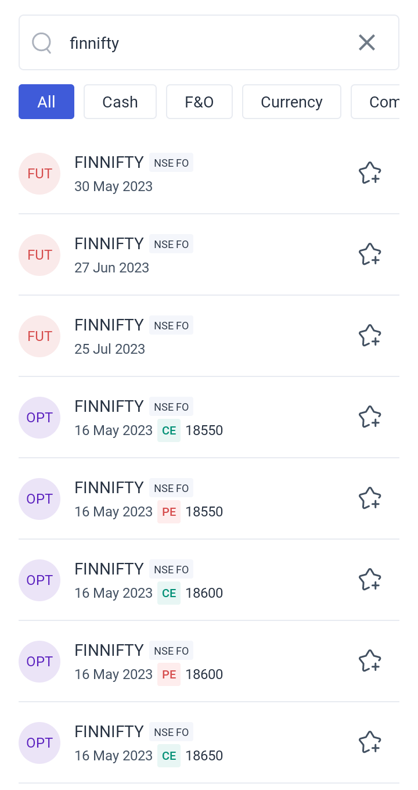Add FINNIFTY 30 May 2023 future to watchlist
This screenshot has height=790, width=418.
tap(369, 173)
